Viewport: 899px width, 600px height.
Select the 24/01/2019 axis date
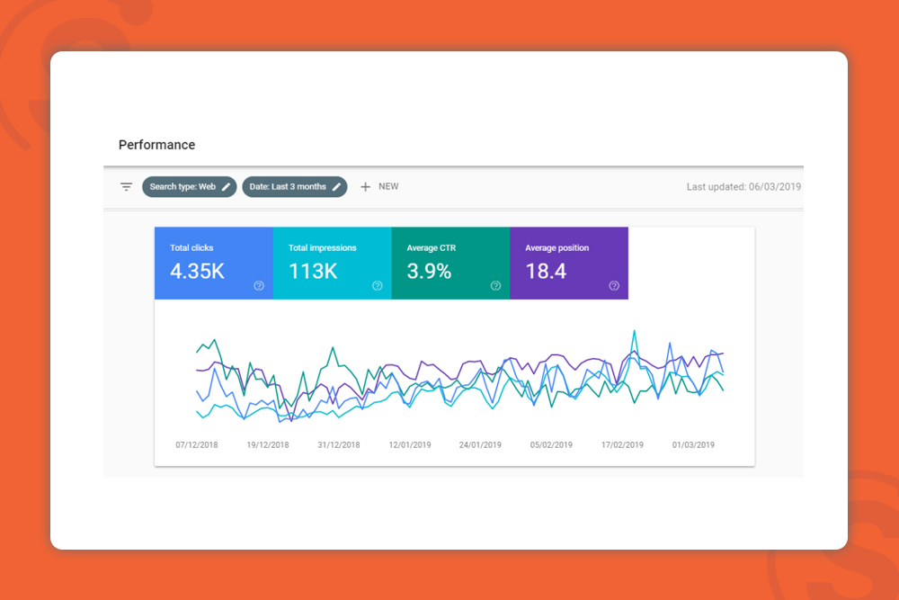pyautogui.click(x=480, y=445)
